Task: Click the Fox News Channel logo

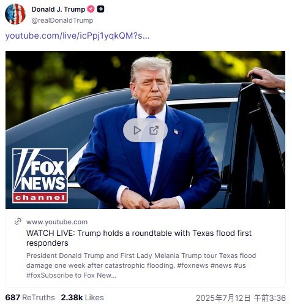Action: 40,176
